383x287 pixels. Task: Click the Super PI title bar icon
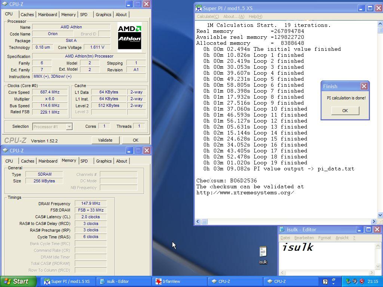pos(199,8)
